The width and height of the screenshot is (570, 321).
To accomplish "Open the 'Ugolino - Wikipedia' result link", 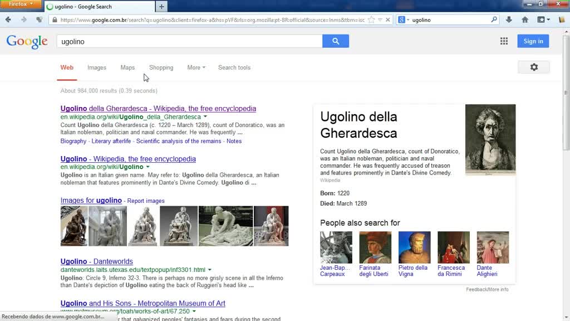I will (x=128, y=159).
